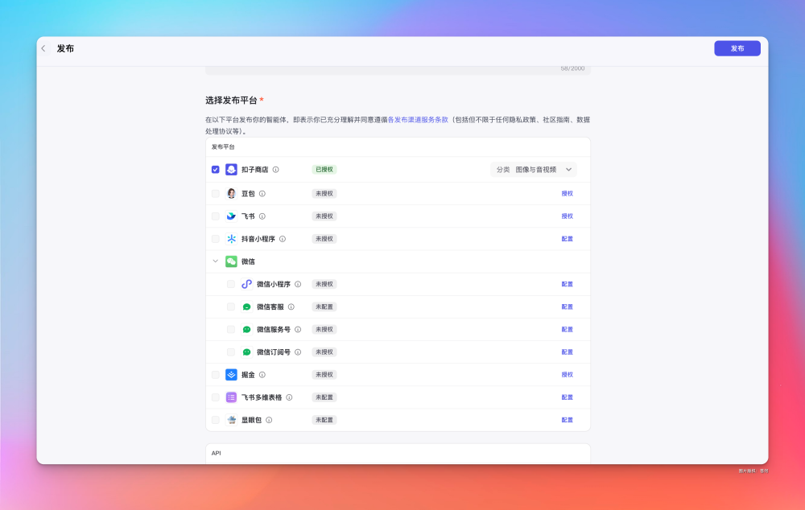Viewport: 805px width, 510px height.
Task: Select the 抖音小程序 checkbox
Action: pyautogui.click(x=216, y=239)
